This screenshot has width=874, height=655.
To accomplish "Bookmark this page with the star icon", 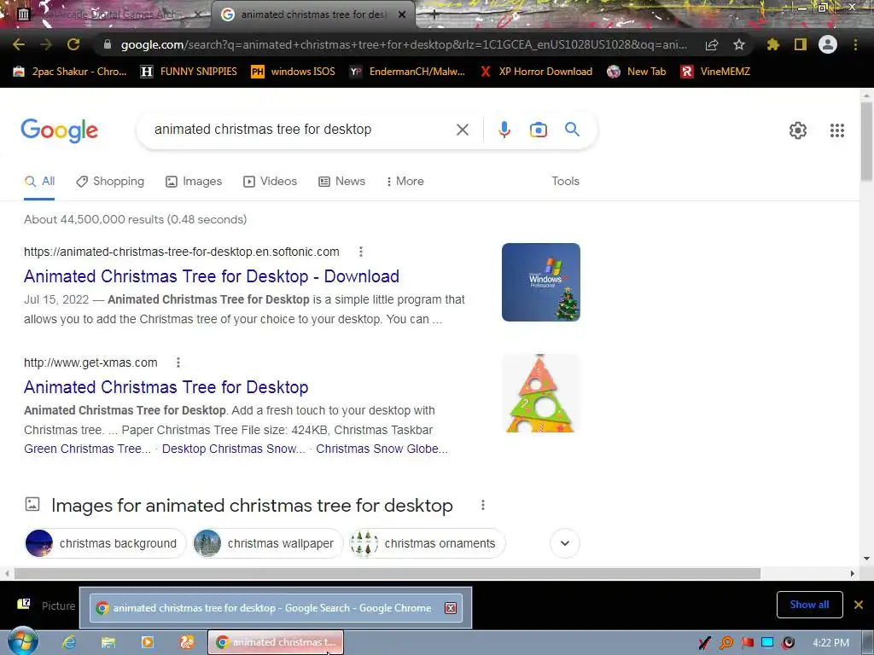I will tap(738, 44).
